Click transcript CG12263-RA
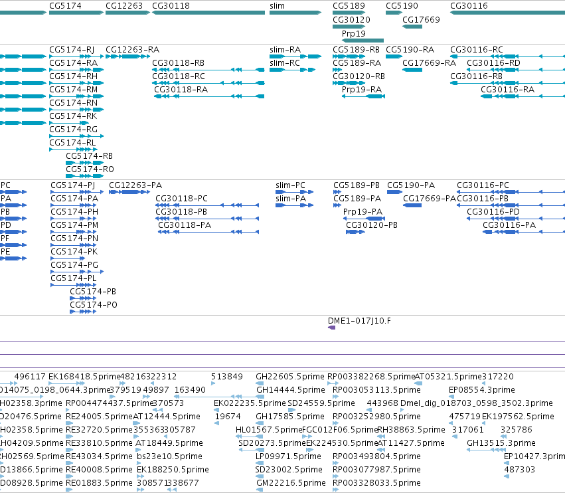 [132, 49]
